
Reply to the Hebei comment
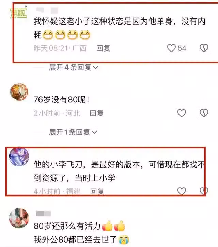[x=97, y=113]
